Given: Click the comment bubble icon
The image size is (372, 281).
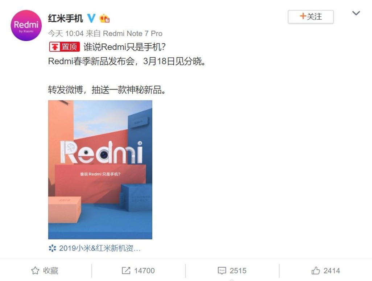Looking at the screenshot, I should [222, 270].
